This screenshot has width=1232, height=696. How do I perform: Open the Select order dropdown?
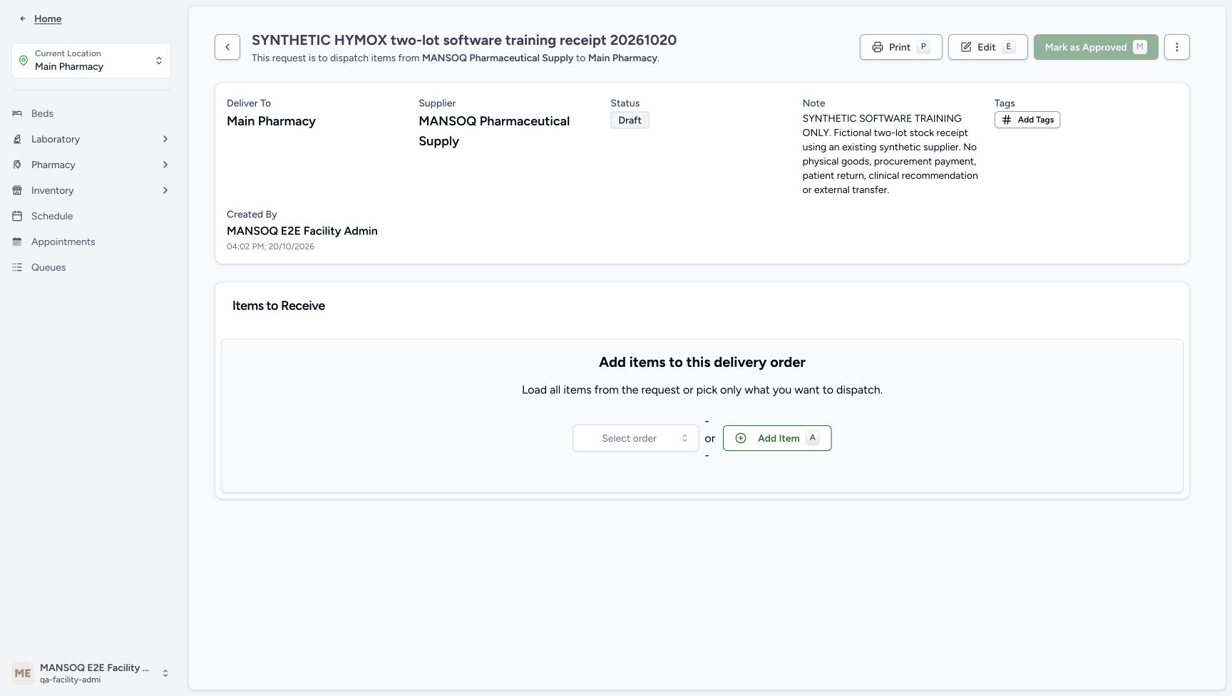[636, 438]
